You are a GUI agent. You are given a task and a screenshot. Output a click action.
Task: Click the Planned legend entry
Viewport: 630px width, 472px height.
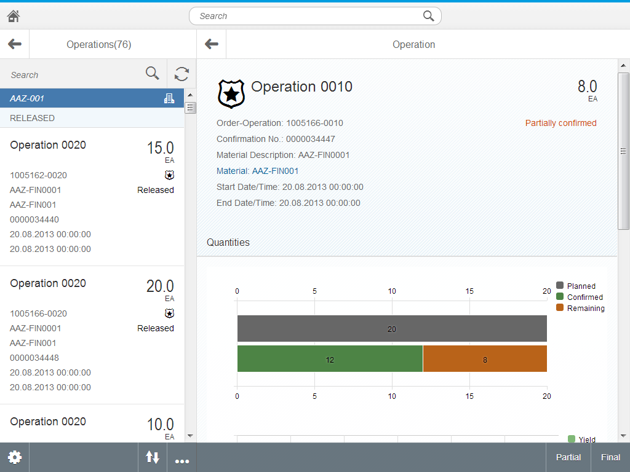point(576,286)
